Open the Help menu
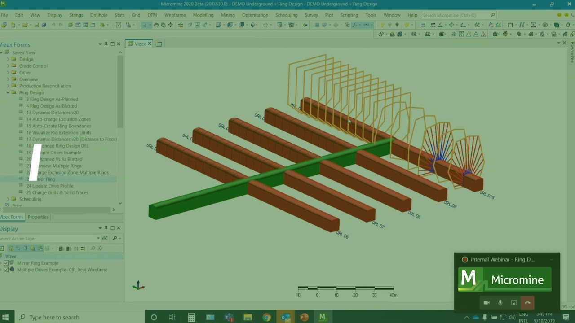This screenshot has width=575, height=323. click(412, 15)
